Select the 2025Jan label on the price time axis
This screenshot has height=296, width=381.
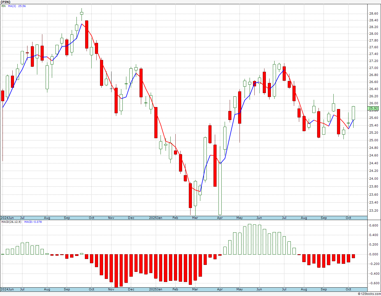[x=155, y=218]
